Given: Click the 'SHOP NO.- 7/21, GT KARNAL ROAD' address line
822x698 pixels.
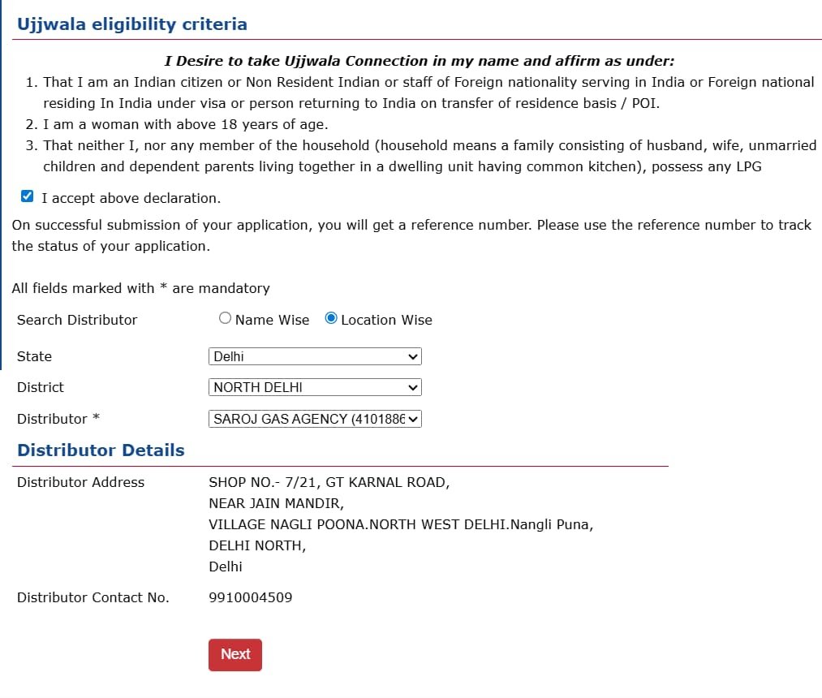Looking at the screenshot, I should [329, 482].
